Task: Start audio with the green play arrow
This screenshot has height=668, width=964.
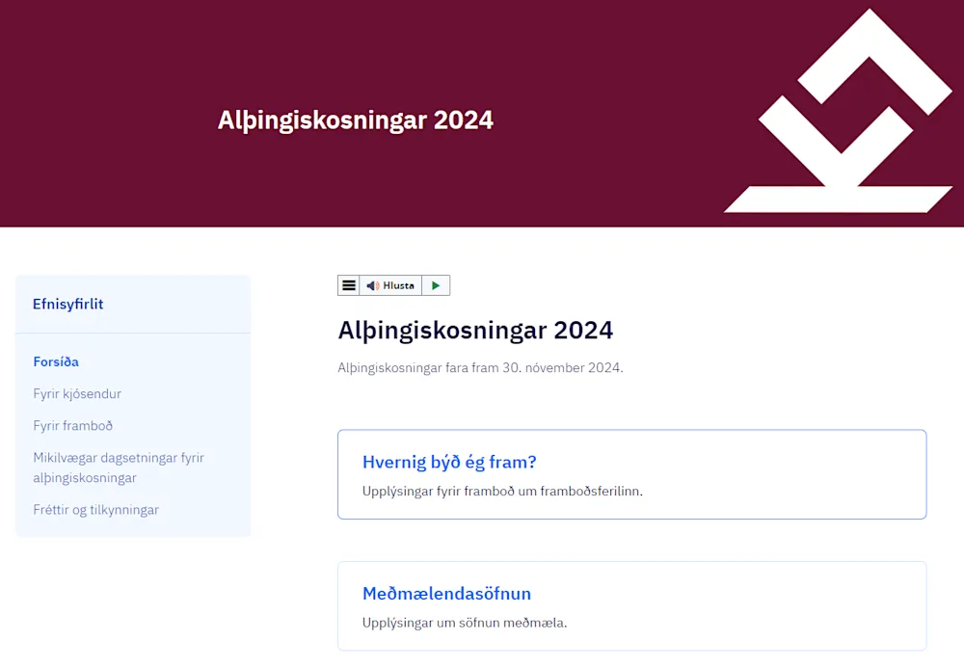Action: click(436, 285)
